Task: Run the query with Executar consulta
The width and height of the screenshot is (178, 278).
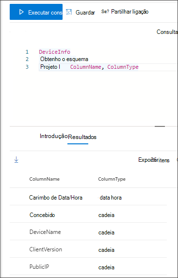Action: point(36,12)
